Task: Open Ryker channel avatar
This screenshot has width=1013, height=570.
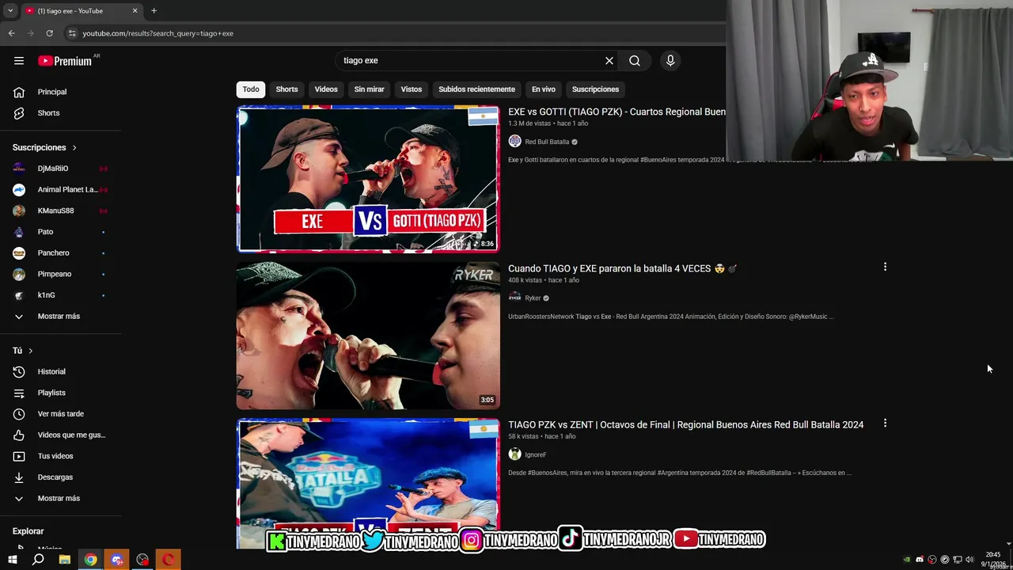Action: tap(514, 298)
